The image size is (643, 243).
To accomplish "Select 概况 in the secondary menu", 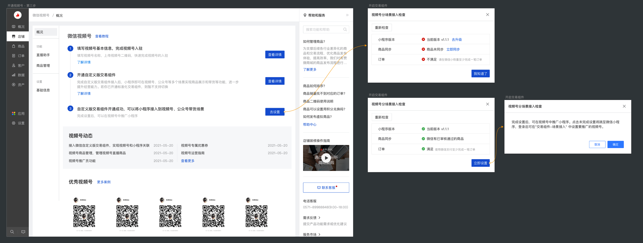I will (x=46, y=32).
